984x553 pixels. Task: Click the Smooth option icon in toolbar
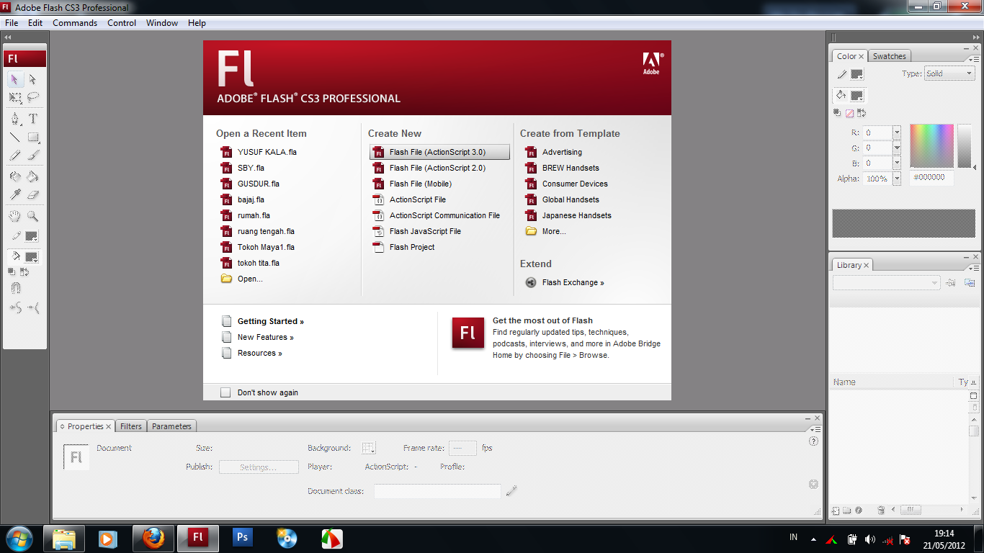16,308
